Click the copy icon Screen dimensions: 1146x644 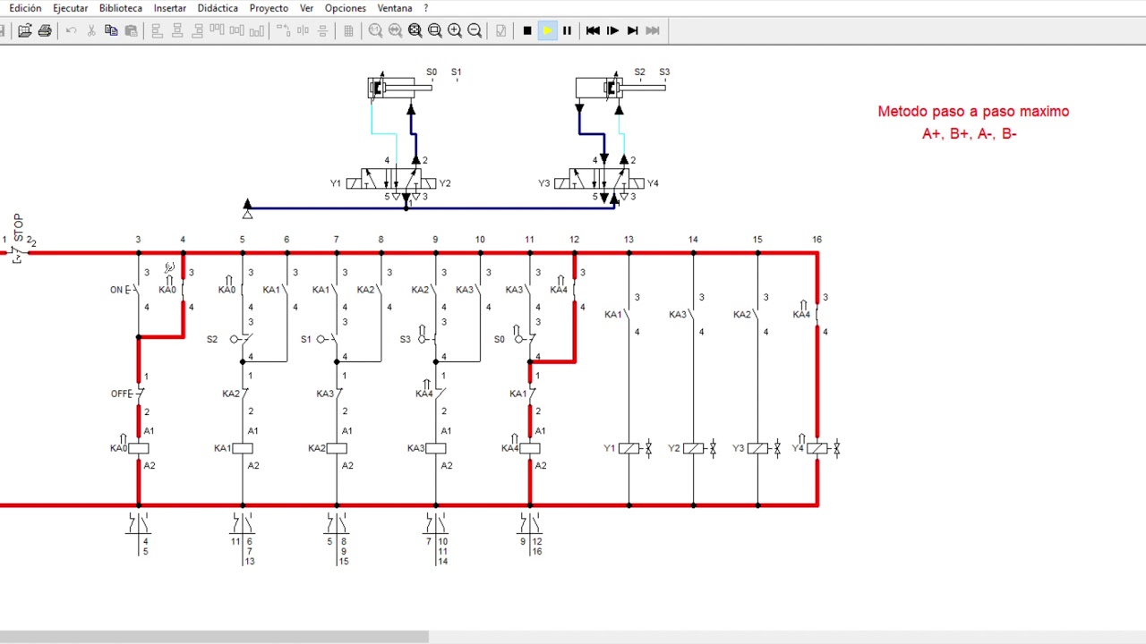[111, 30]
